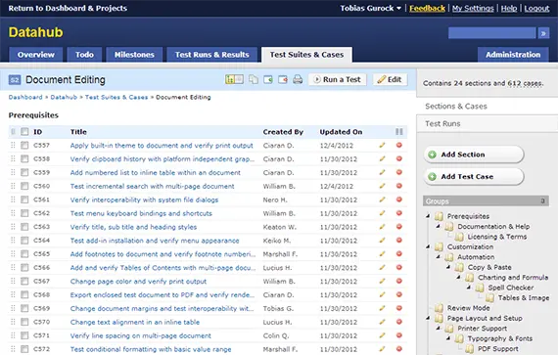This screenshot has height=355, width=558.
Task: Toggle the select-all checkbox in table header
Action: tap(24, 132)
